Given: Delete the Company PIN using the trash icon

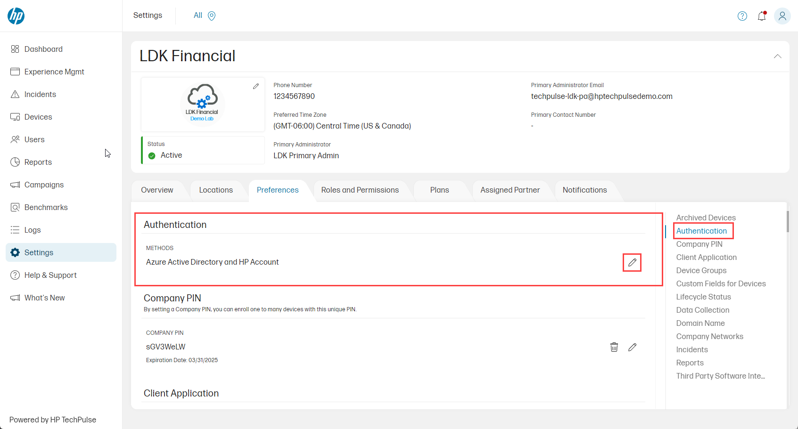Looking at the screenshot, I should click(614, 347).
